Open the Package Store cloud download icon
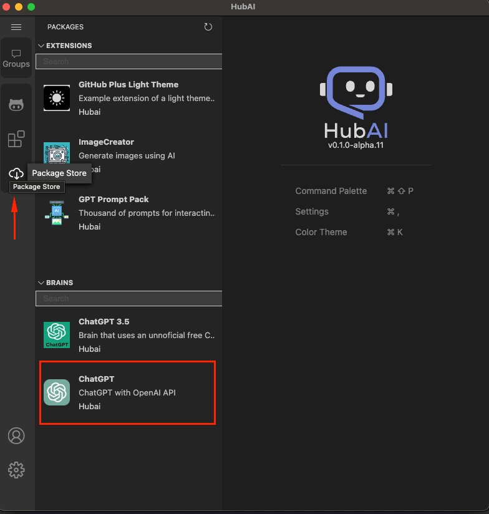Screen dimensions: 489x514 click(x=16, y=173)
